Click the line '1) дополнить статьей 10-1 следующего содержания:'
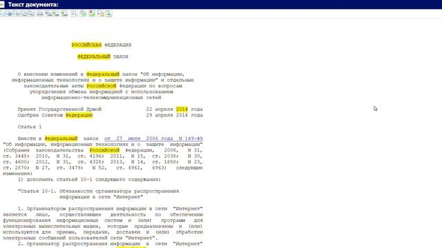 pos(89,179)
